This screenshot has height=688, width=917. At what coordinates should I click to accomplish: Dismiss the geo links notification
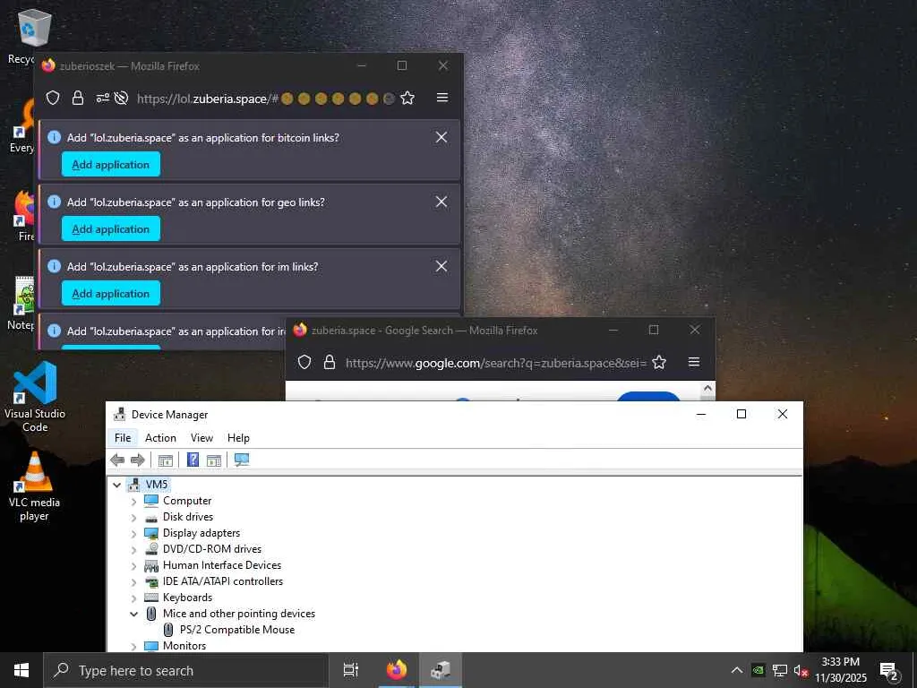pos(441,202)
